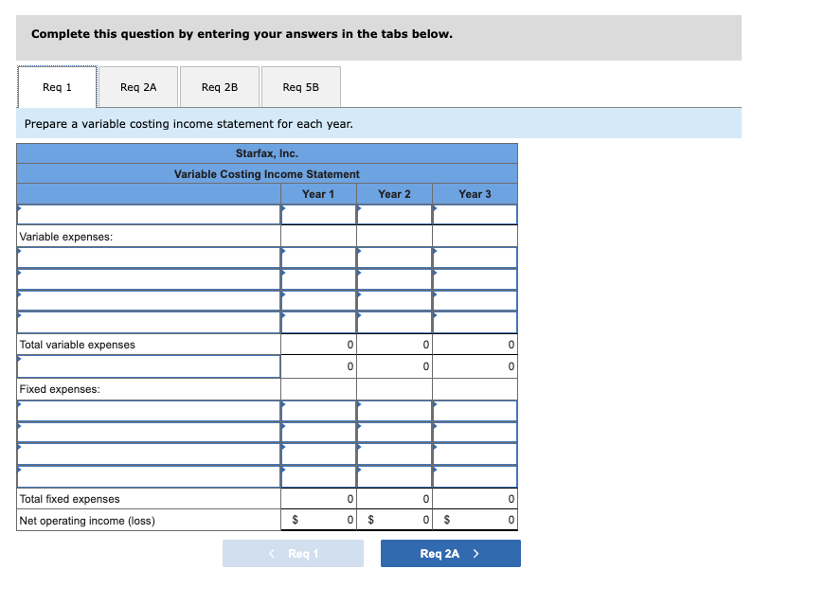The height and width of the screenshot is (605, 825).
Task: Open the Req 2B tab
Action: [x=219, y=86]
